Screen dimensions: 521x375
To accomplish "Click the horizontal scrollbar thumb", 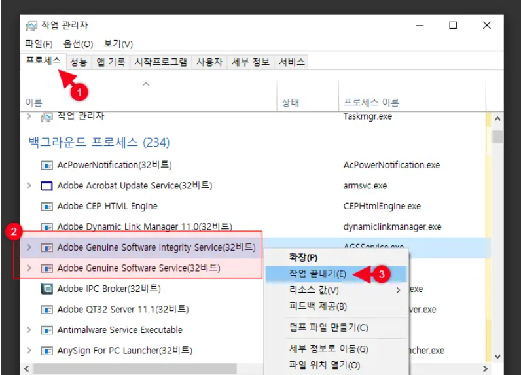I will (x=135, y=369).
